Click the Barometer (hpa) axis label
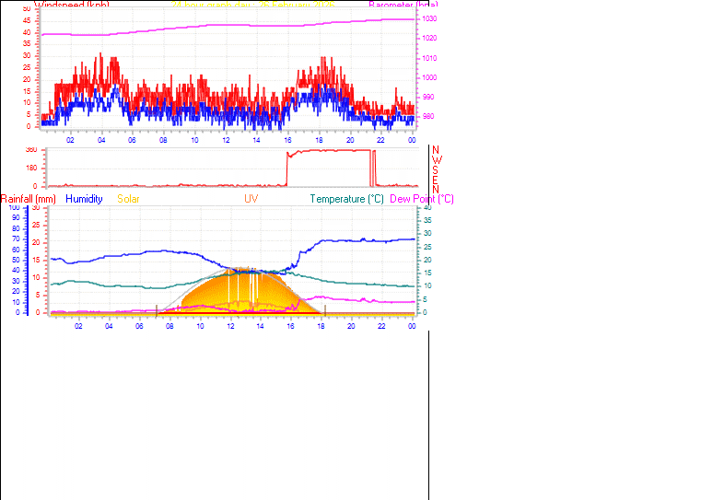 [x=396, y=5]
